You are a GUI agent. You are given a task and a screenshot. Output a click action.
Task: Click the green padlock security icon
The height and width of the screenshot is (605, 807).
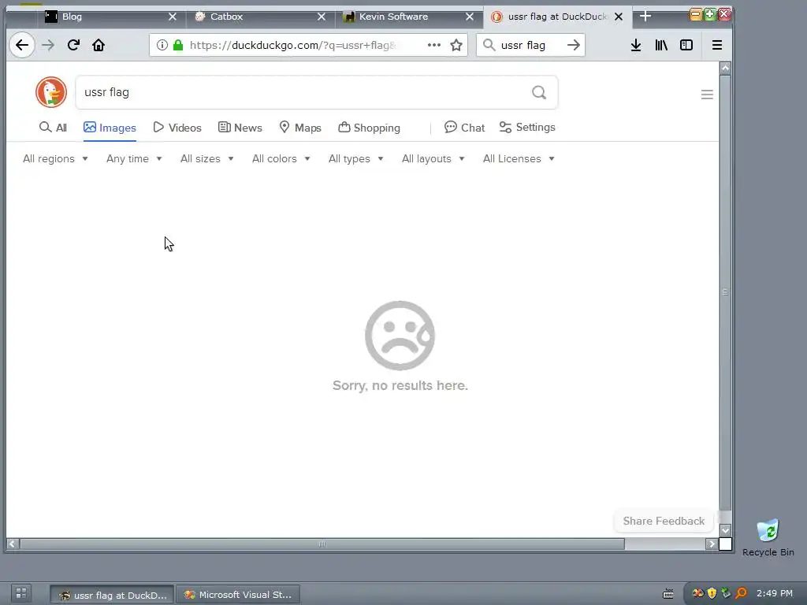click(178, 45)
